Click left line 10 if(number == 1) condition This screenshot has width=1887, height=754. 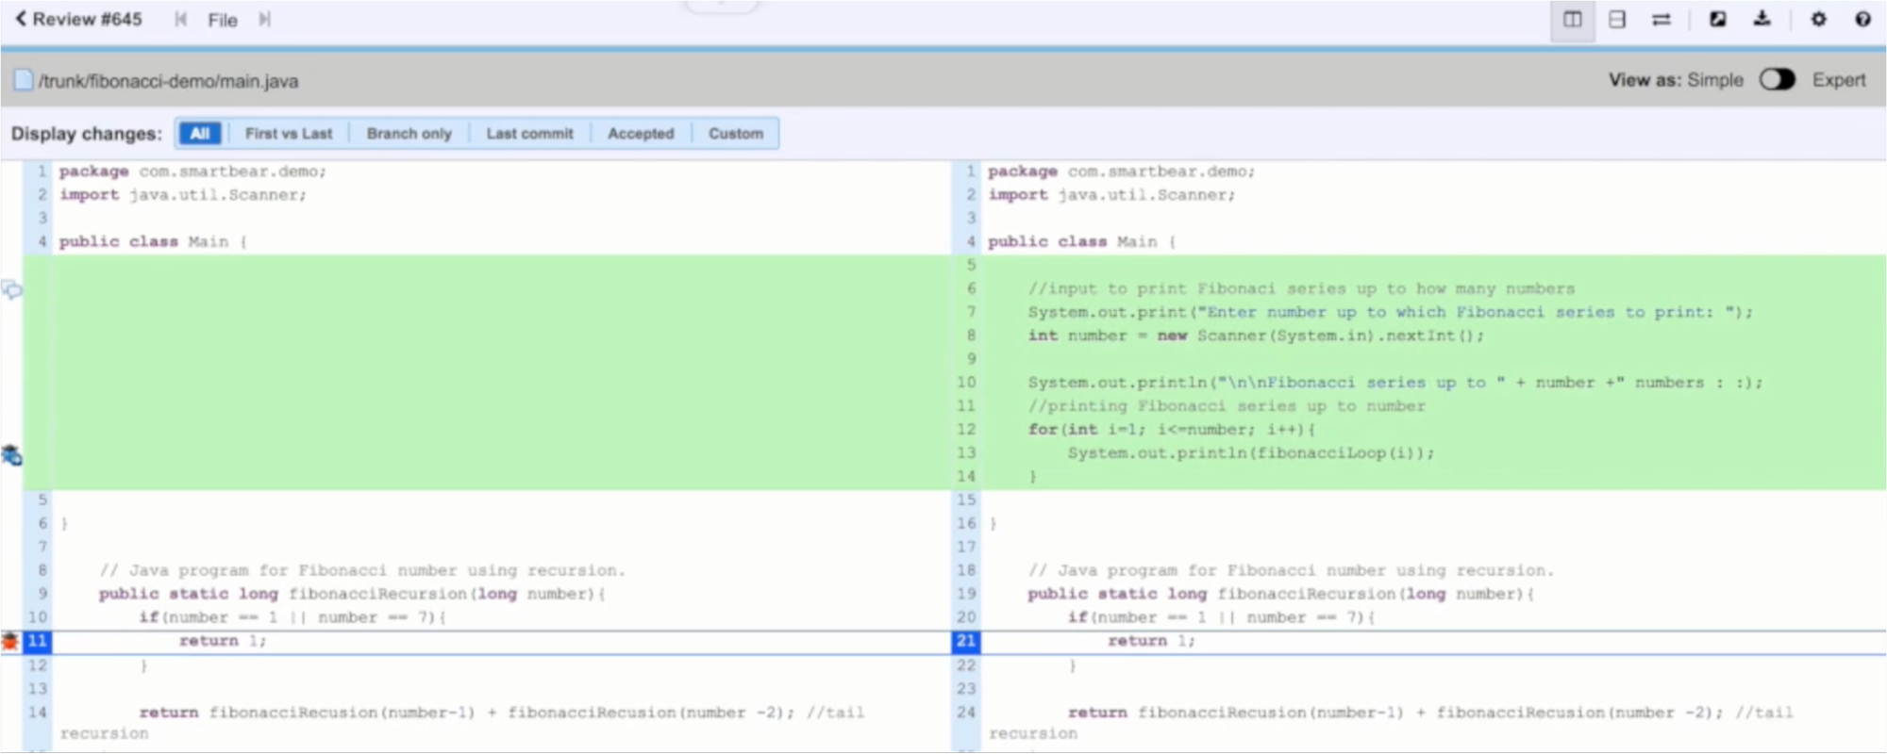(292, 617)
